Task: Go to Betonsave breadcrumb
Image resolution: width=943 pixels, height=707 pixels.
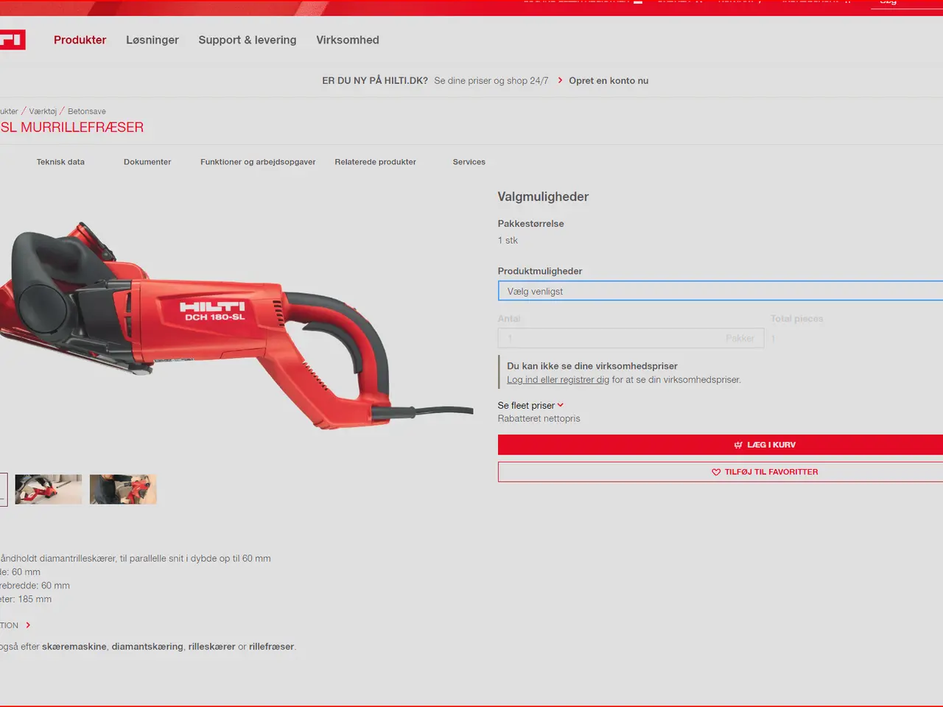Action: [x=87, y=111]
